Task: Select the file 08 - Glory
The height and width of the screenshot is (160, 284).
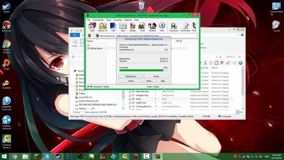Action: [x=136, y=99]
